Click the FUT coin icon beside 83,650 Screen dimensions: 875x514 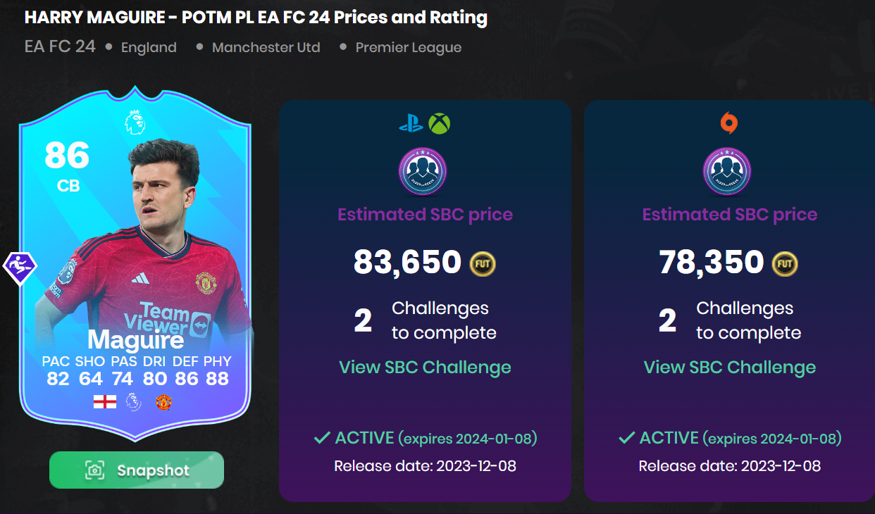[483, 263]
